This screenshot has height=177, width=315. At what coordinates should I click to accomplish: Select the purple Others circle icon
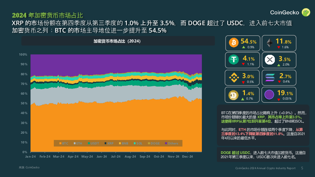click(x=270, y=95)
